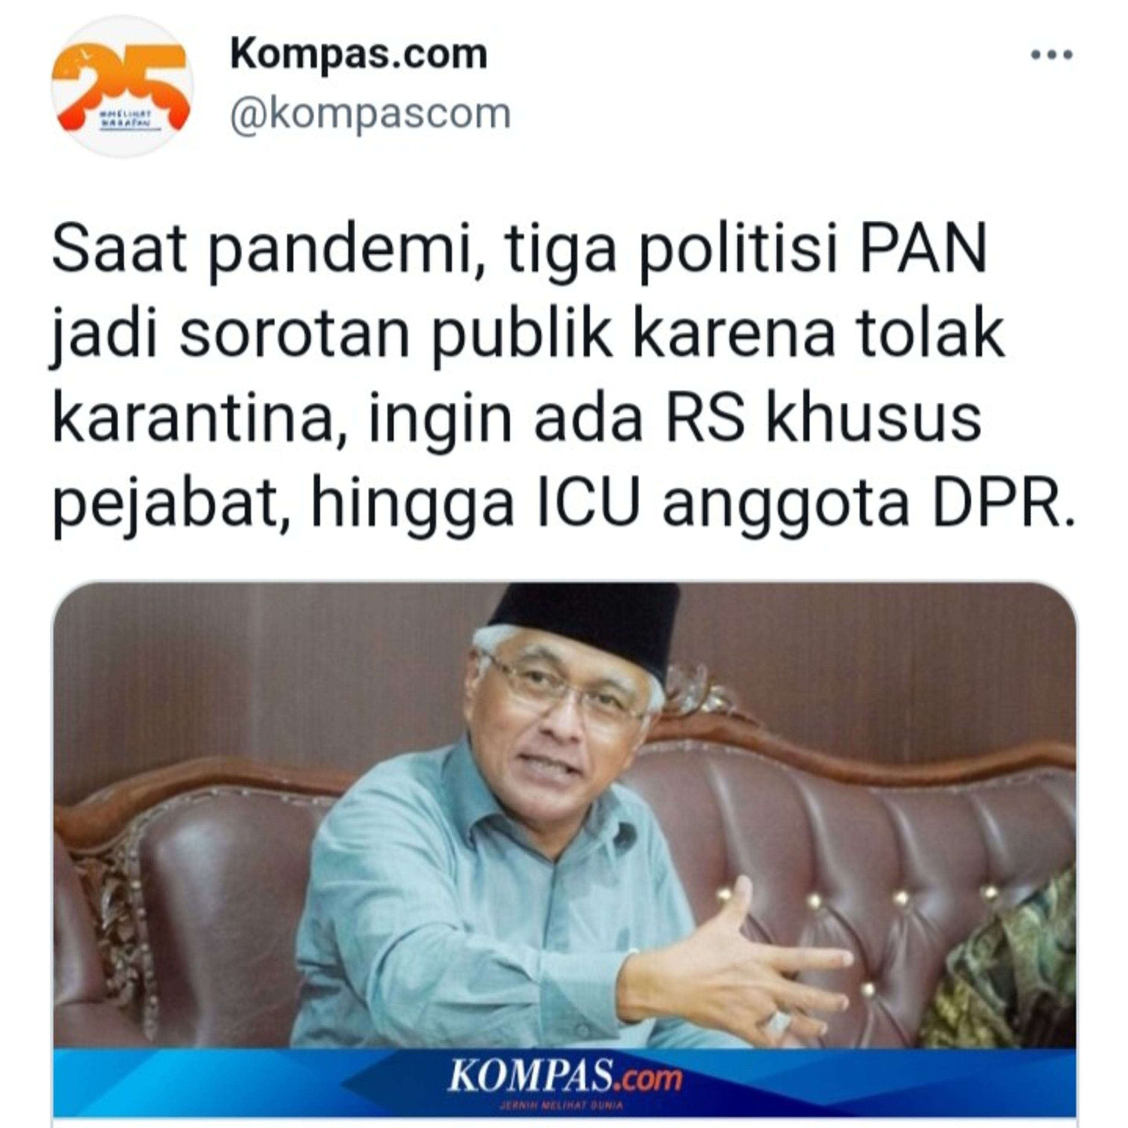1128x1128 pixels.
Task: Open the @kompascom handle link
Action: click(x=370, y=114)
